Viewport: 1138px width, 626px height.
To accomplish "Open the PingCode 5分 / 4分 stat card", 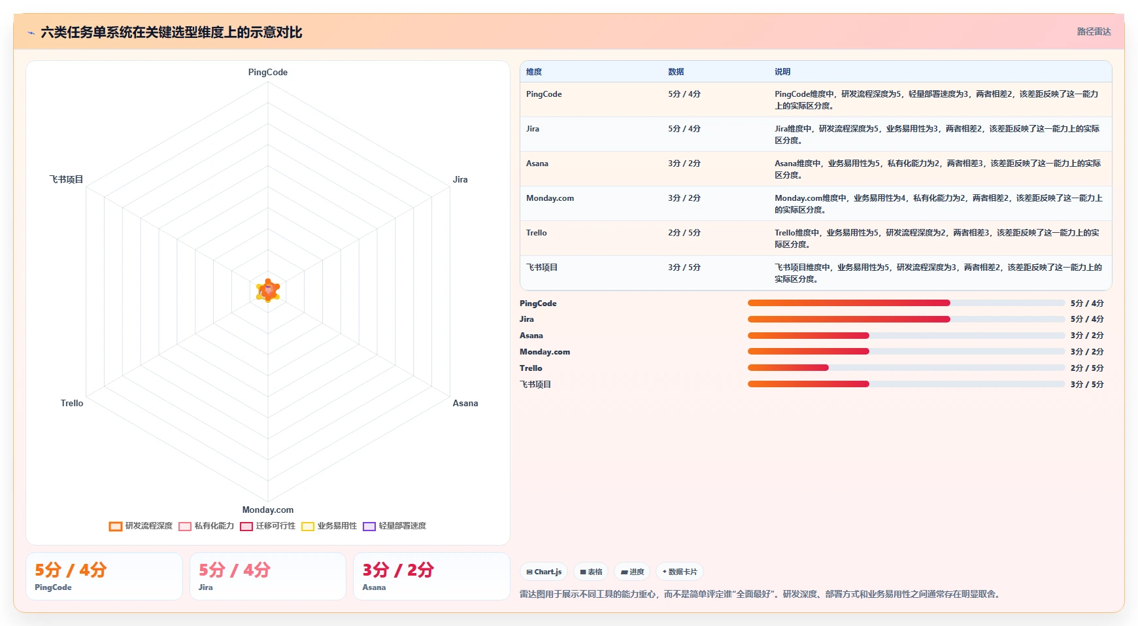I will point(104,576).
